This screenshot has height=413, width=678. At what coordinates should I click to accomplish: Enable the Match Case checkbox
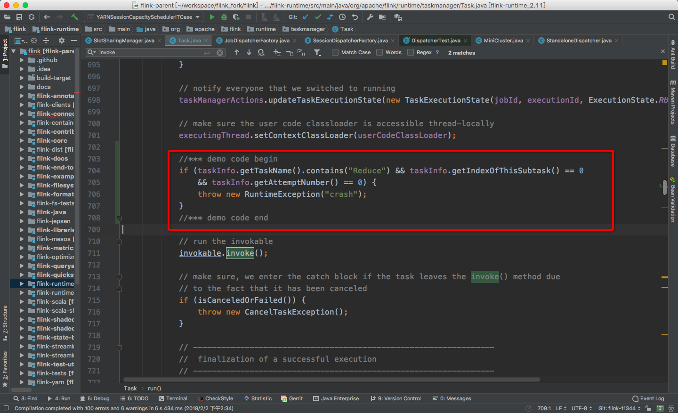[335, 52]
